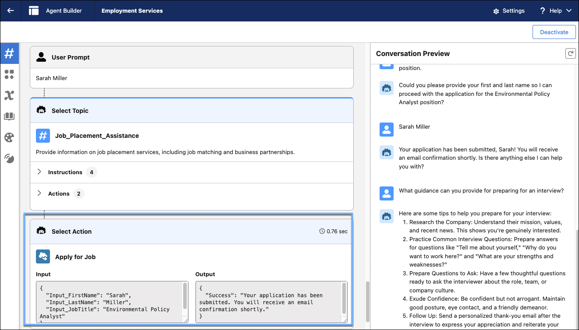Click the topic description 'Provide information on job placement'
The width and height of the screenshot is (579, 330).
165,152
